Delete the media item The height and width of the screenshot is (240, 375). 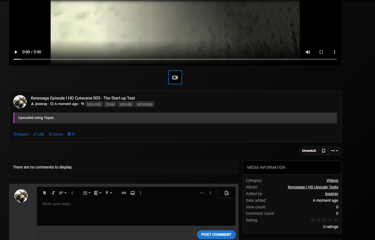56,134
